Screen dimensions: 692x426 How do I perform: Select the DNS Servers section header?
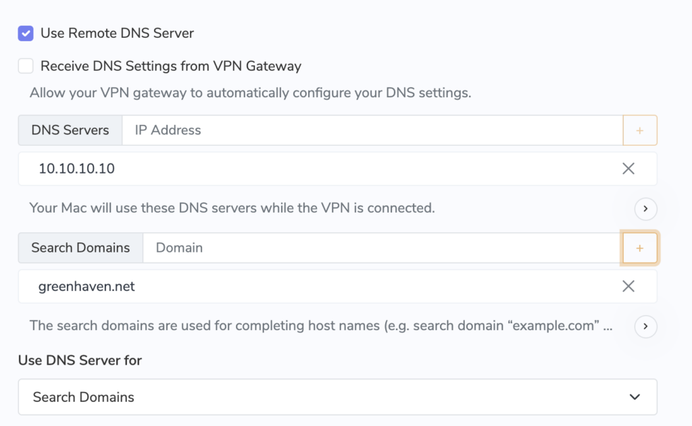(69, 130)
